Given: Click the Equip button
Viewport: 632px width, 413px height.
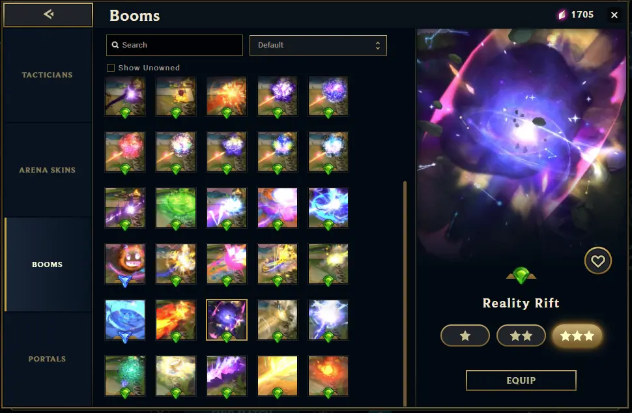Looking at the screenshot, I should (x=521, y=380).
